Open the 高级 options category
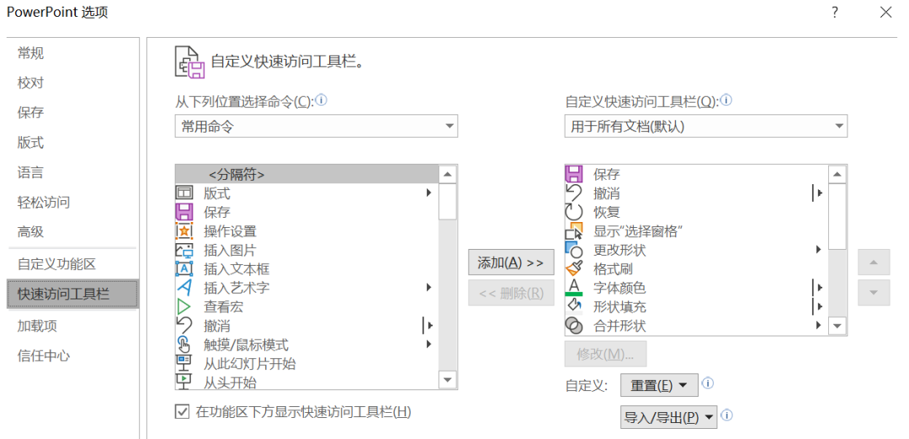This screenshot has height=439, width=909. pos(31,232)
